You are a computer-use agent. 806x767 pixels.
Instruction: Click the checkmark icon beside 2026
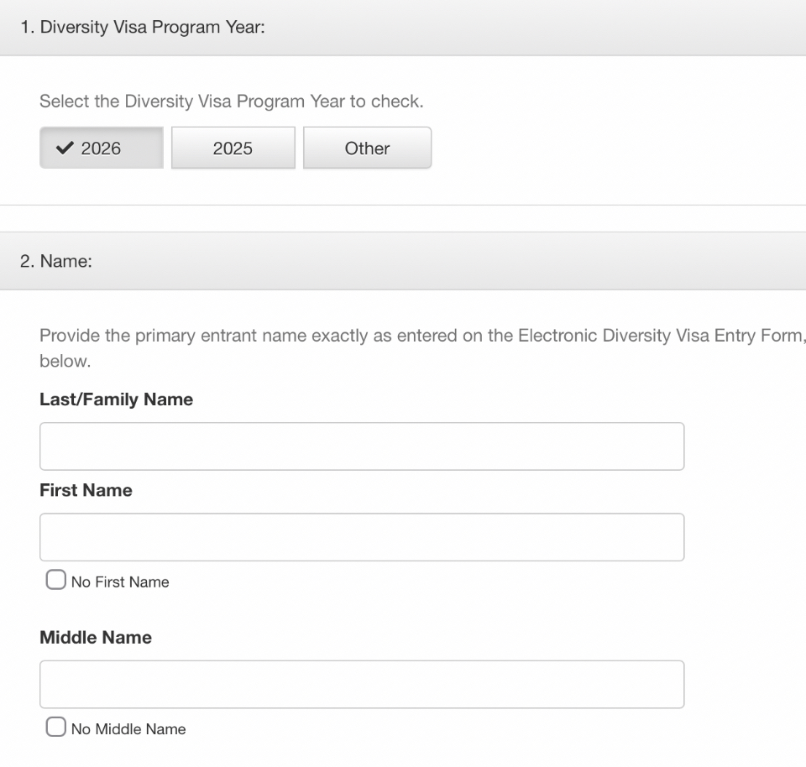pyautogui.click(x=65, y=148)
